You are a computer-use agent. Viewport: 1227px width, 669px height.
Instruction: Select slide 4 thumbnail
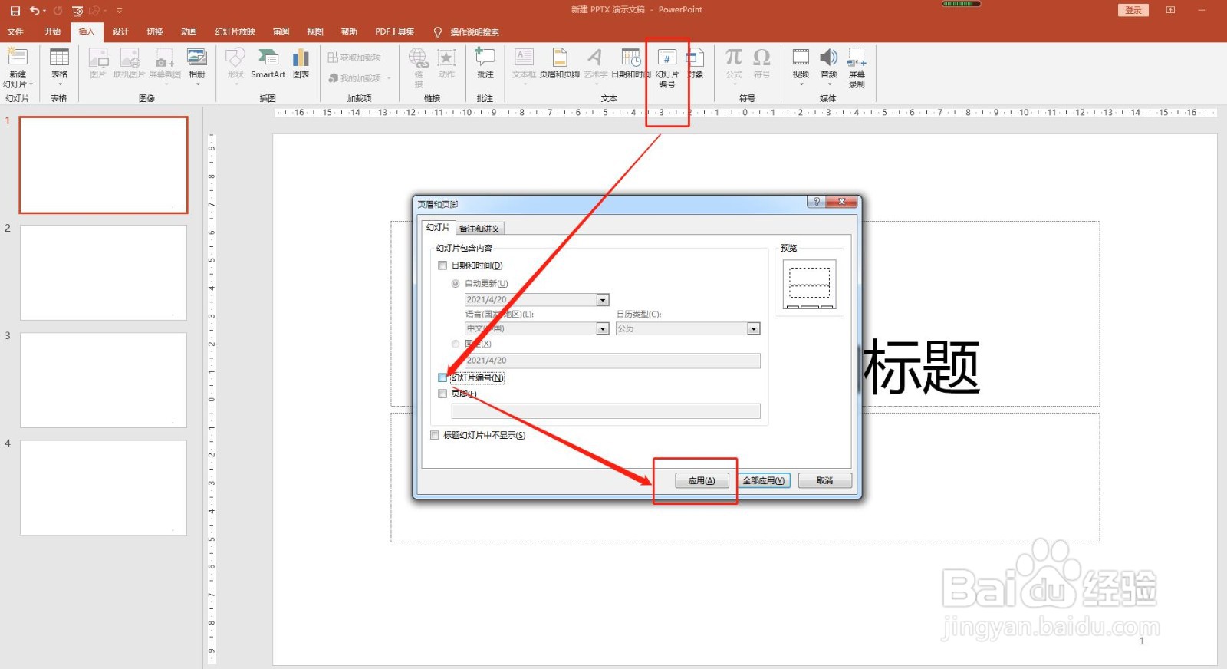(104, 487)
